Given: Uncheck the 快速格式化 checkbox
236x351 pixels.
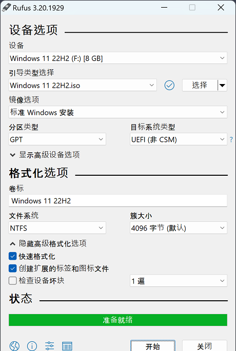Looking at the screenshot, I should coord(12,256).
